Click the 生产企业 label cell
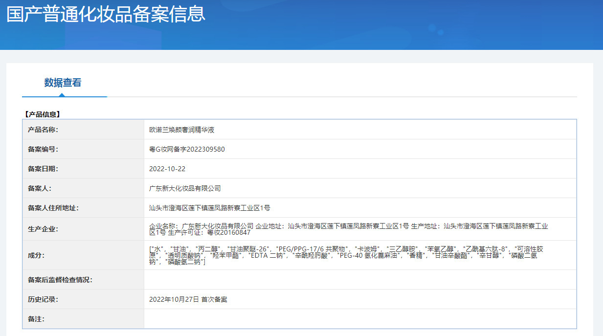The image size is (603, 336). click(83, 229)
